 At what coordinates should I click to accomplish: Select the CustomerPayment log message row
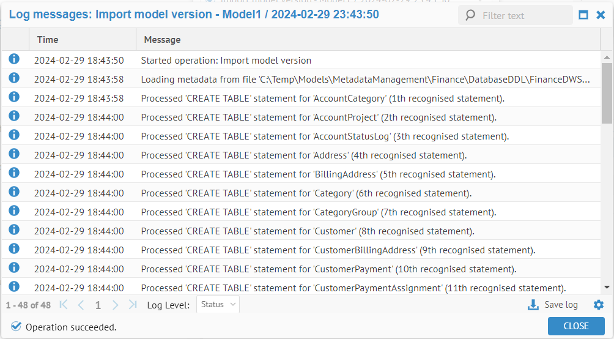(328, 269)
